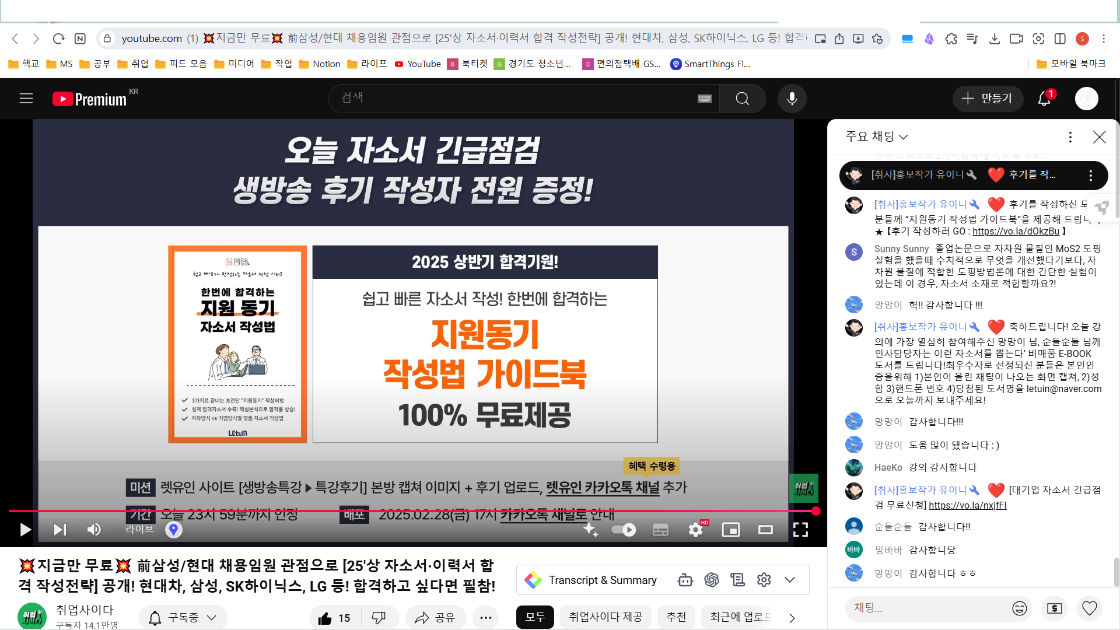
Task: Open more actions ellipsis under video
Action: (486, 618)
